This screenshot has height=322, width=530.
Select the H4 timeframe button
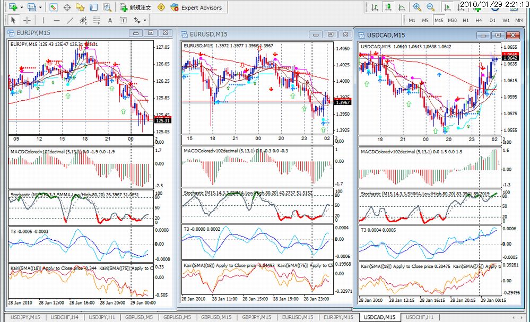coord(479,20)
